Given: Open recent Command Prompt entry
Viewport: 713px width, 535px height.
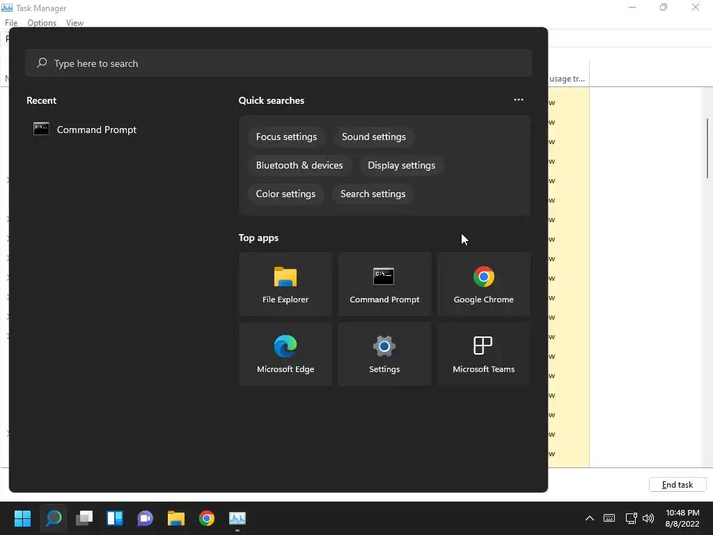Looking at the screenshot, I should click(85, 130).
